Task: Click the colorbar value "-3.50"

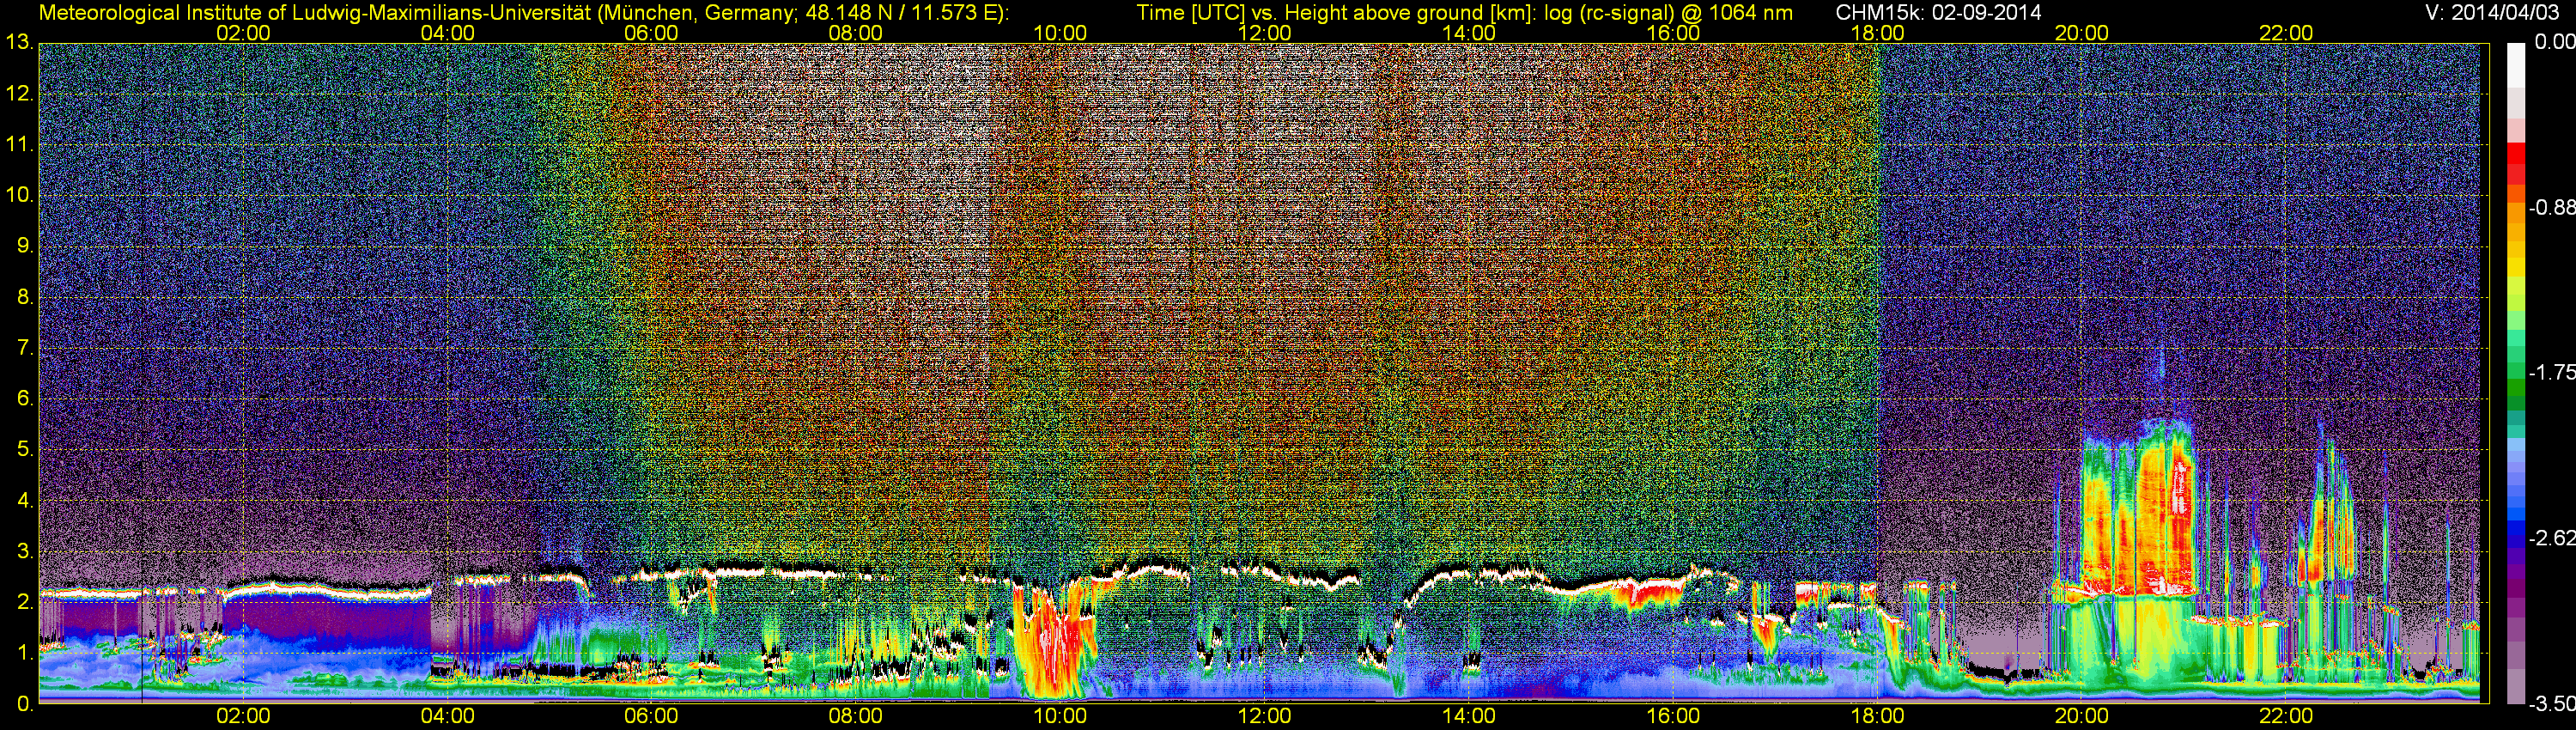Action: [x=2551, y=704]
